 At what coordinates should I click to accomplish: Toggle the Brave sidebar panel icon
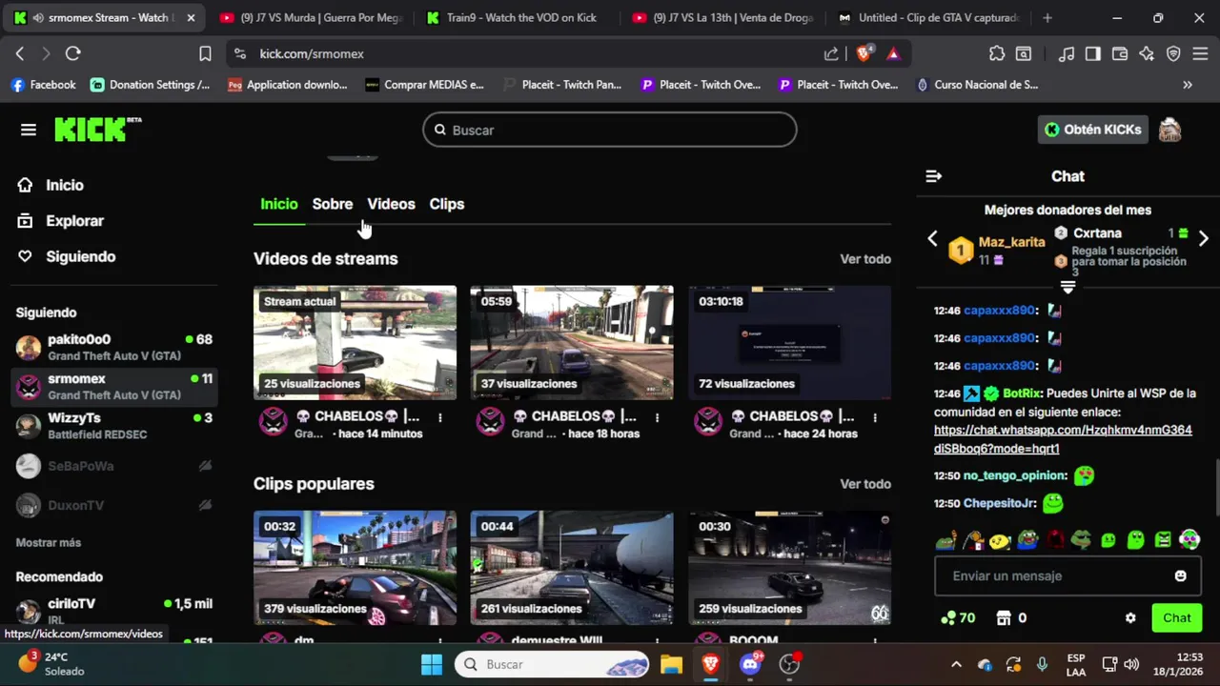click(1093, 53)
